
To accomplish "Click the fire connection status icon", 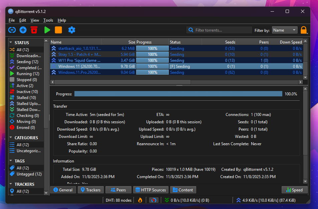I will click(140, 200).
